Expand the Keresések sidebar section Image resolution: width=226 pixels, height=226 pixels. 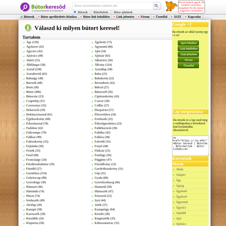(x=190, y=159)
